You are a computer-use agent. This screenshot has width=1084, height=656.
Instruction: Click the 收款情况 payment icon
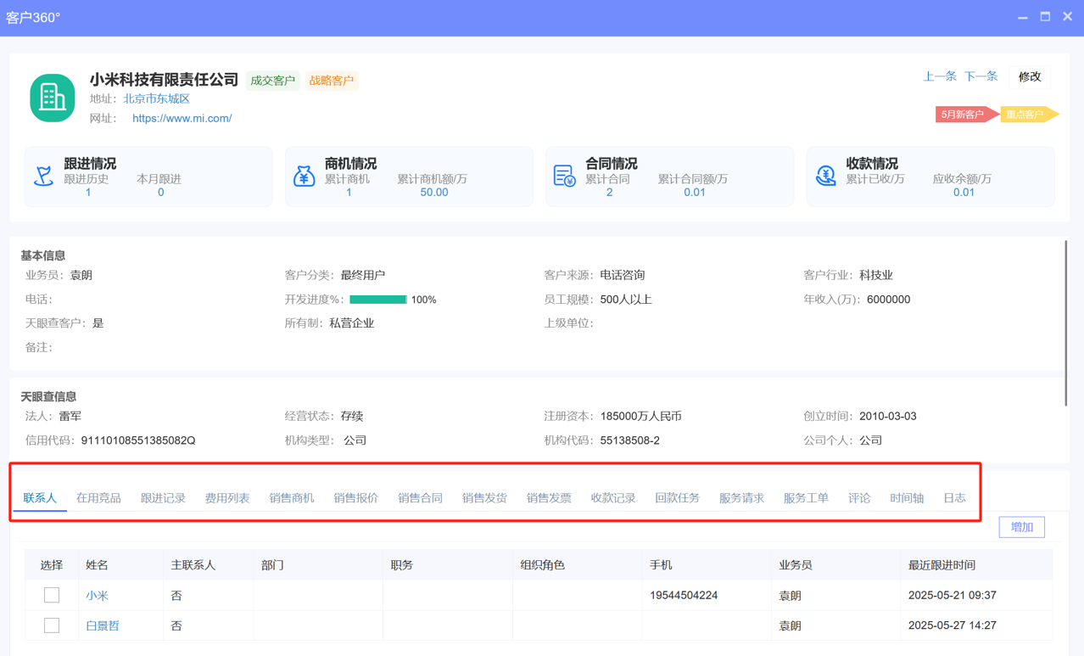tap(825, 176)
